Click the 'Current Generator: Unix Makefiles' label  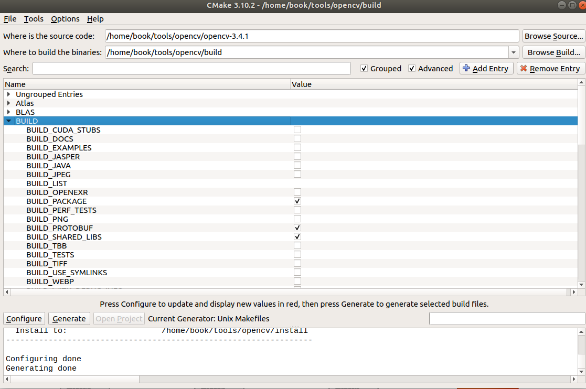pos(209,318)
